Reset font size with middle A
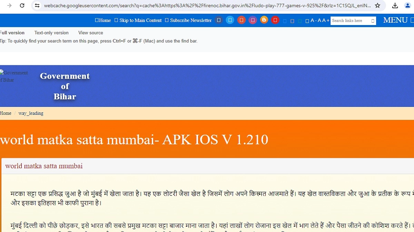414x232 pixels. (319, 20)
